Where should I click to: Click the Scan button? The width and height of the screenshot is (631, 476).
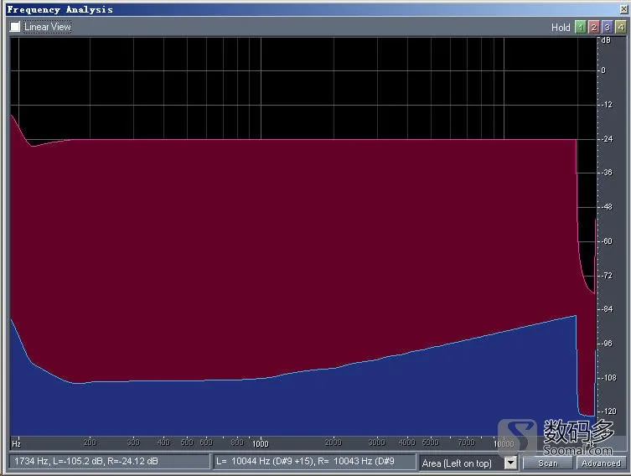[x=548, y=463]
